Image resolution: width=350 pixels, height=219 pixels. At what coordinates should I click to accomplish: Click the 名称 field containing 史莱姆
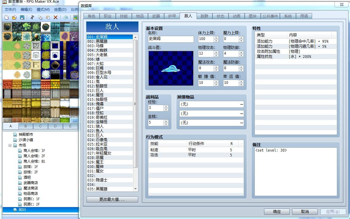coord(171,39)
